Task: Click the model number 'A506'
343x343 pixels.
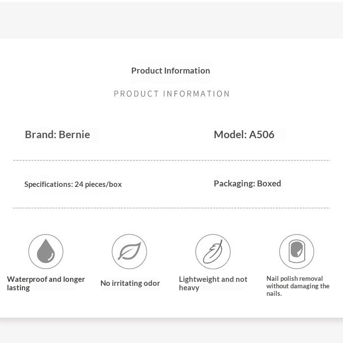Action: pyautogui.click(x=261, y=135)
